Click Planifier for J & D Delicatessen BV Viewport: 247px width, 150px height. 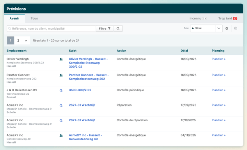click(219, 90)
